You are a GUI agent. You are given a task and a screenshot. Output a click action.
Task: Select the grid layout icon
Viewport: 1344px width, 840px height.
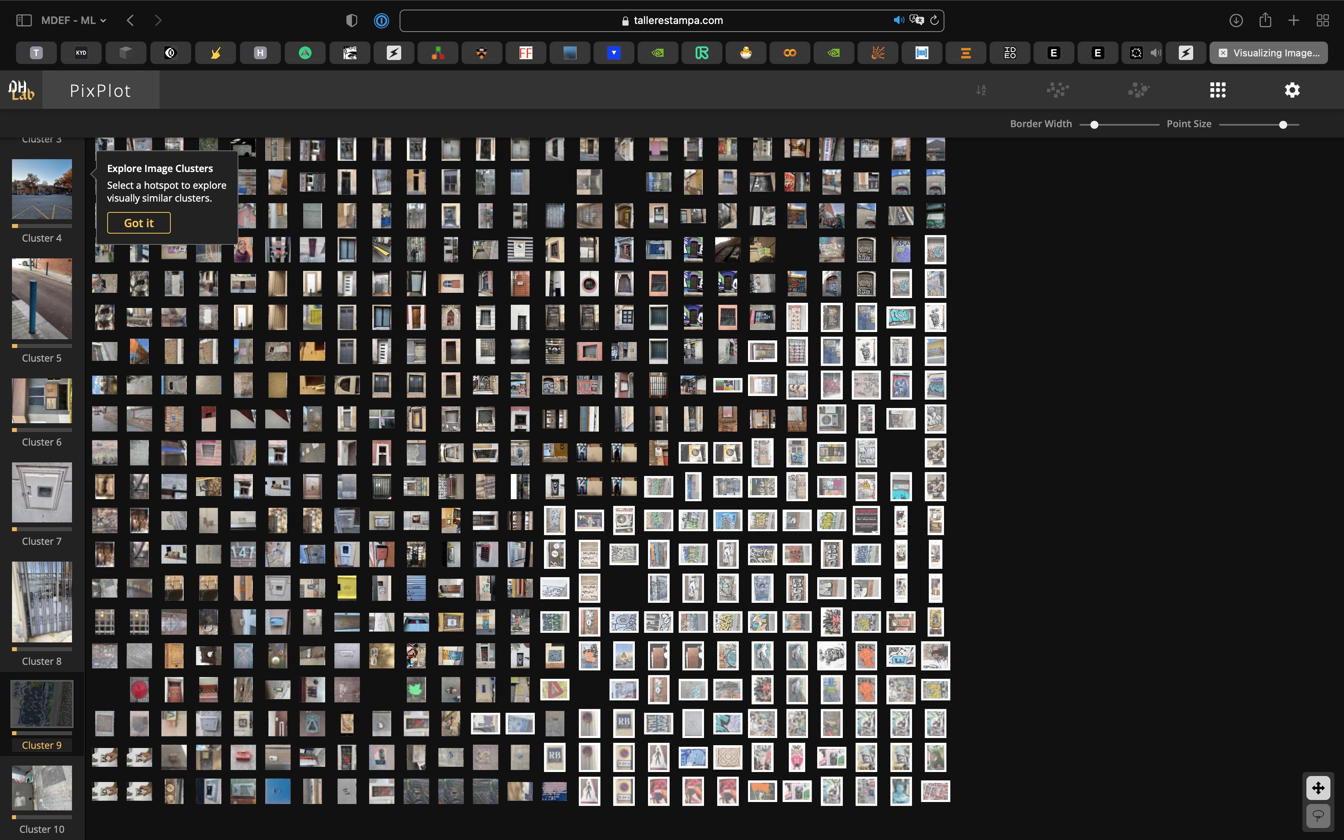click(1217, 90)
